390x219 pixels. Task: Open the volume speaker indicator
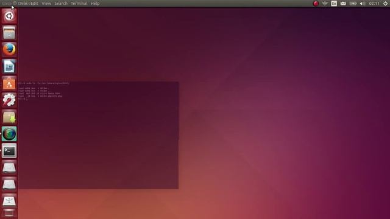coord(363,4)
